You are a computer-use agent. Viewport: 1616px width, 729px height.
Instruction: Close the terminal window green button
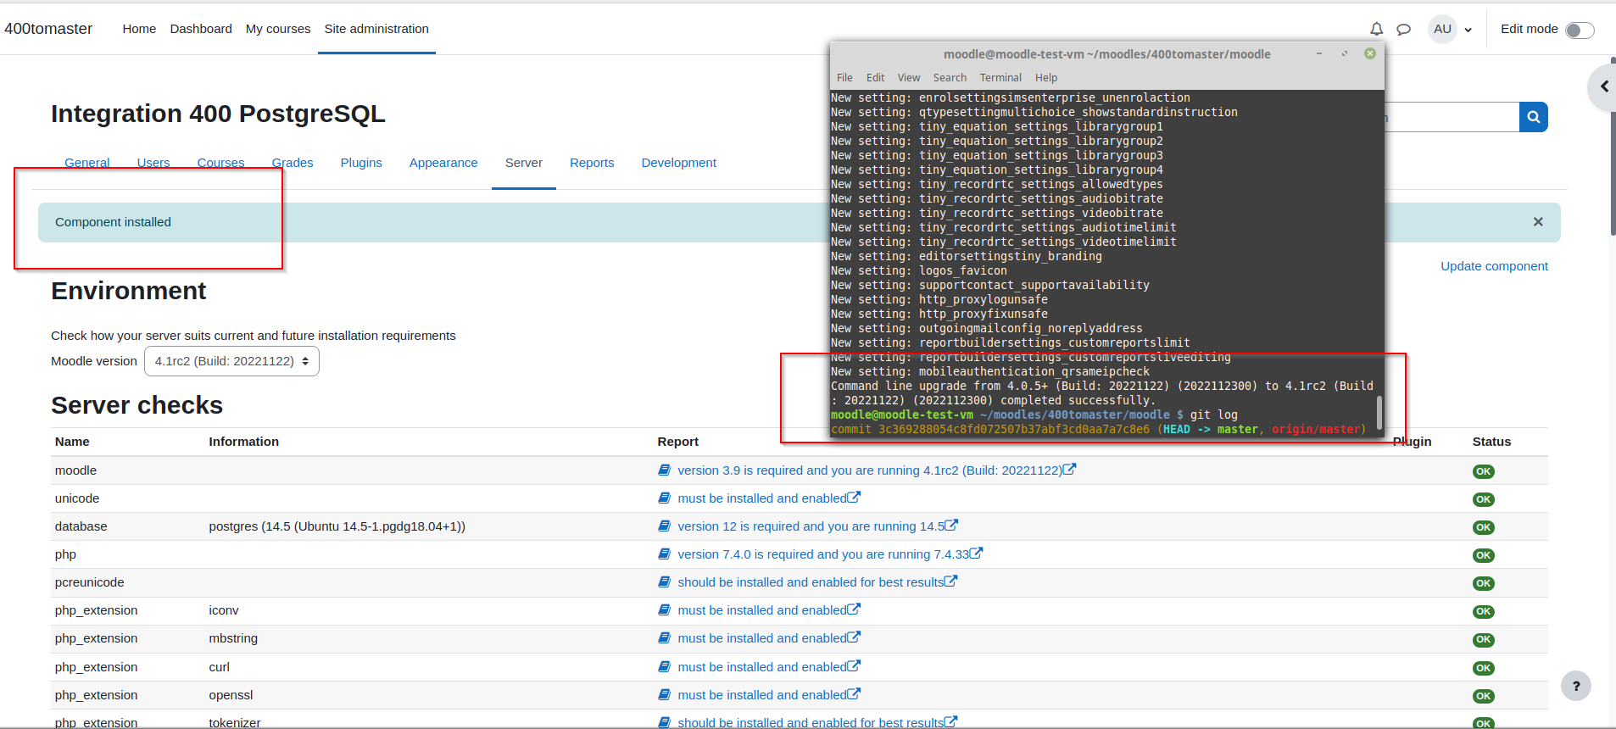tap(1370, 53)
